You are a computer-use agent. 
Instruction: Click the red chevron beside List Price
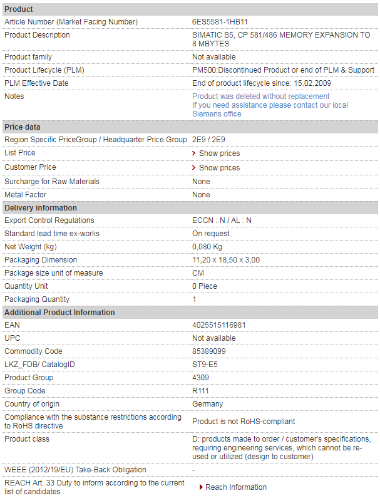coord(193,153)
